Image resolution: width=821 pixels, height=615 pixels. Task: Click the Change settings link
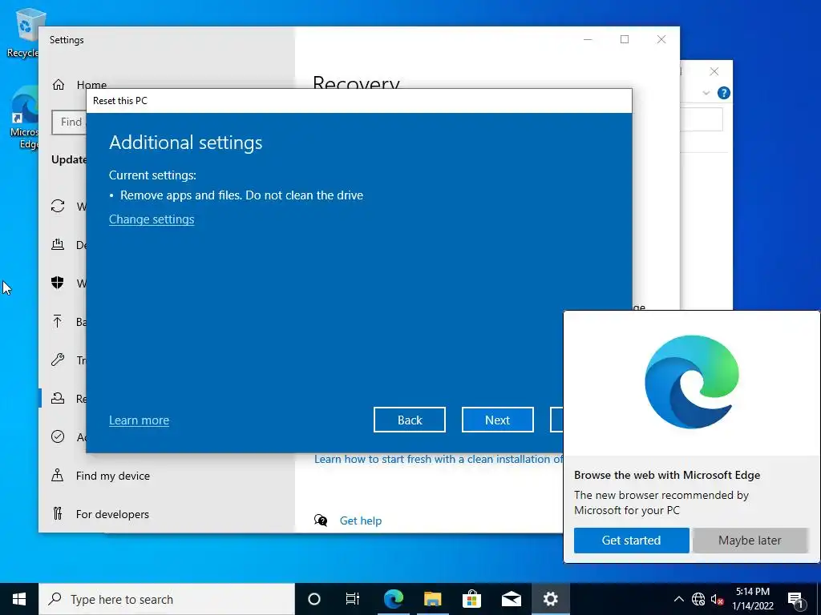(152, 219)
